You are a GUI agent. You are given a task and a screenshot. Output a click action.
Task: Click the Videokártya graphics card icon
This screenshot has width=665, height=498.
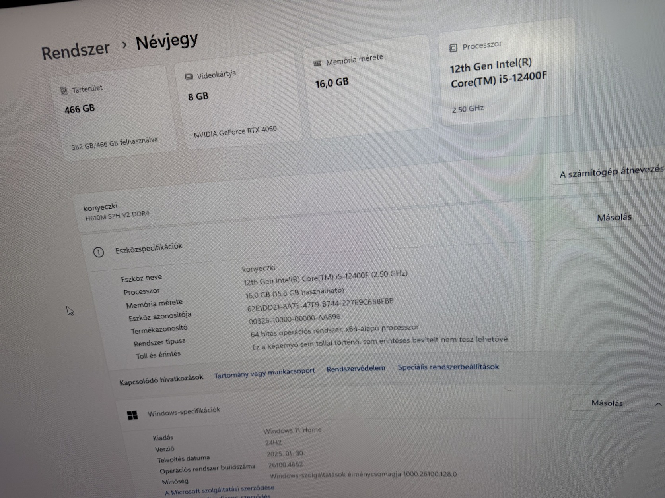[x=189, y=77]
